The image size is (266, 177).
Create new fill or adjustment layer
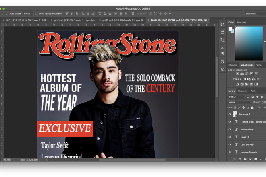250,159
